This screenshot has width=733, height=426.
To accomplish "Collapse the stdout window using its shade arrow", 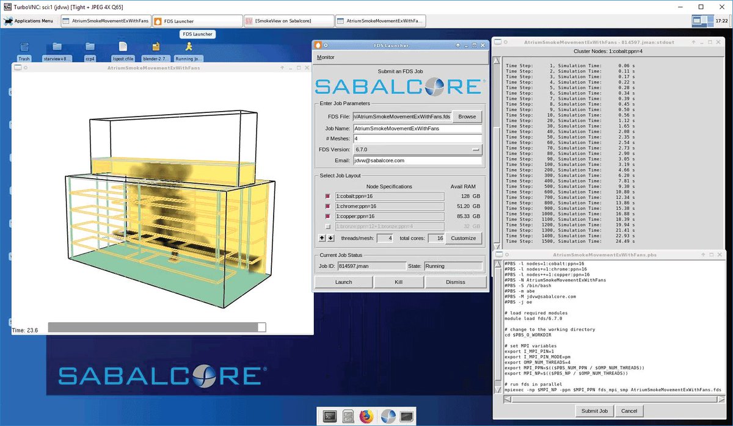I will [693, 42].
